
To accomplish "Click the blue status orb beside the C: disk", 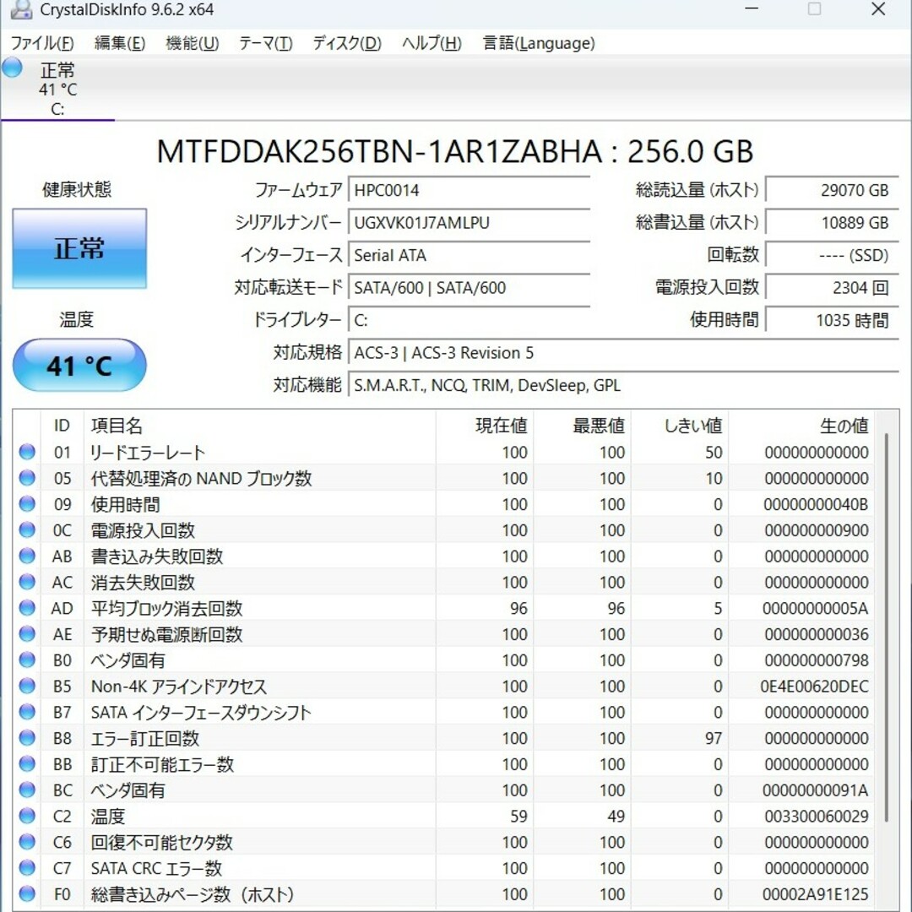I will point(12,68).
